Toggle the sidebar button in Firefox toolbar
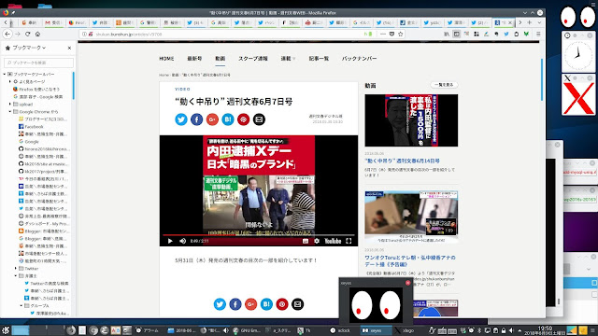 [457, 34]
